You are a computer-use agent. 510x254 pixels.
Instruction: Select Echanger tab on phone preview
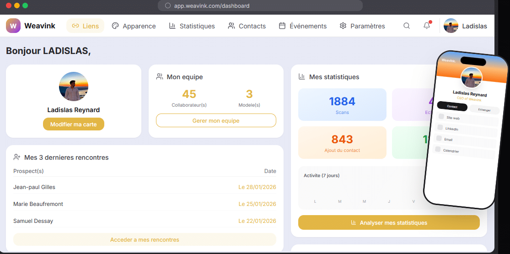coord(484,110)
